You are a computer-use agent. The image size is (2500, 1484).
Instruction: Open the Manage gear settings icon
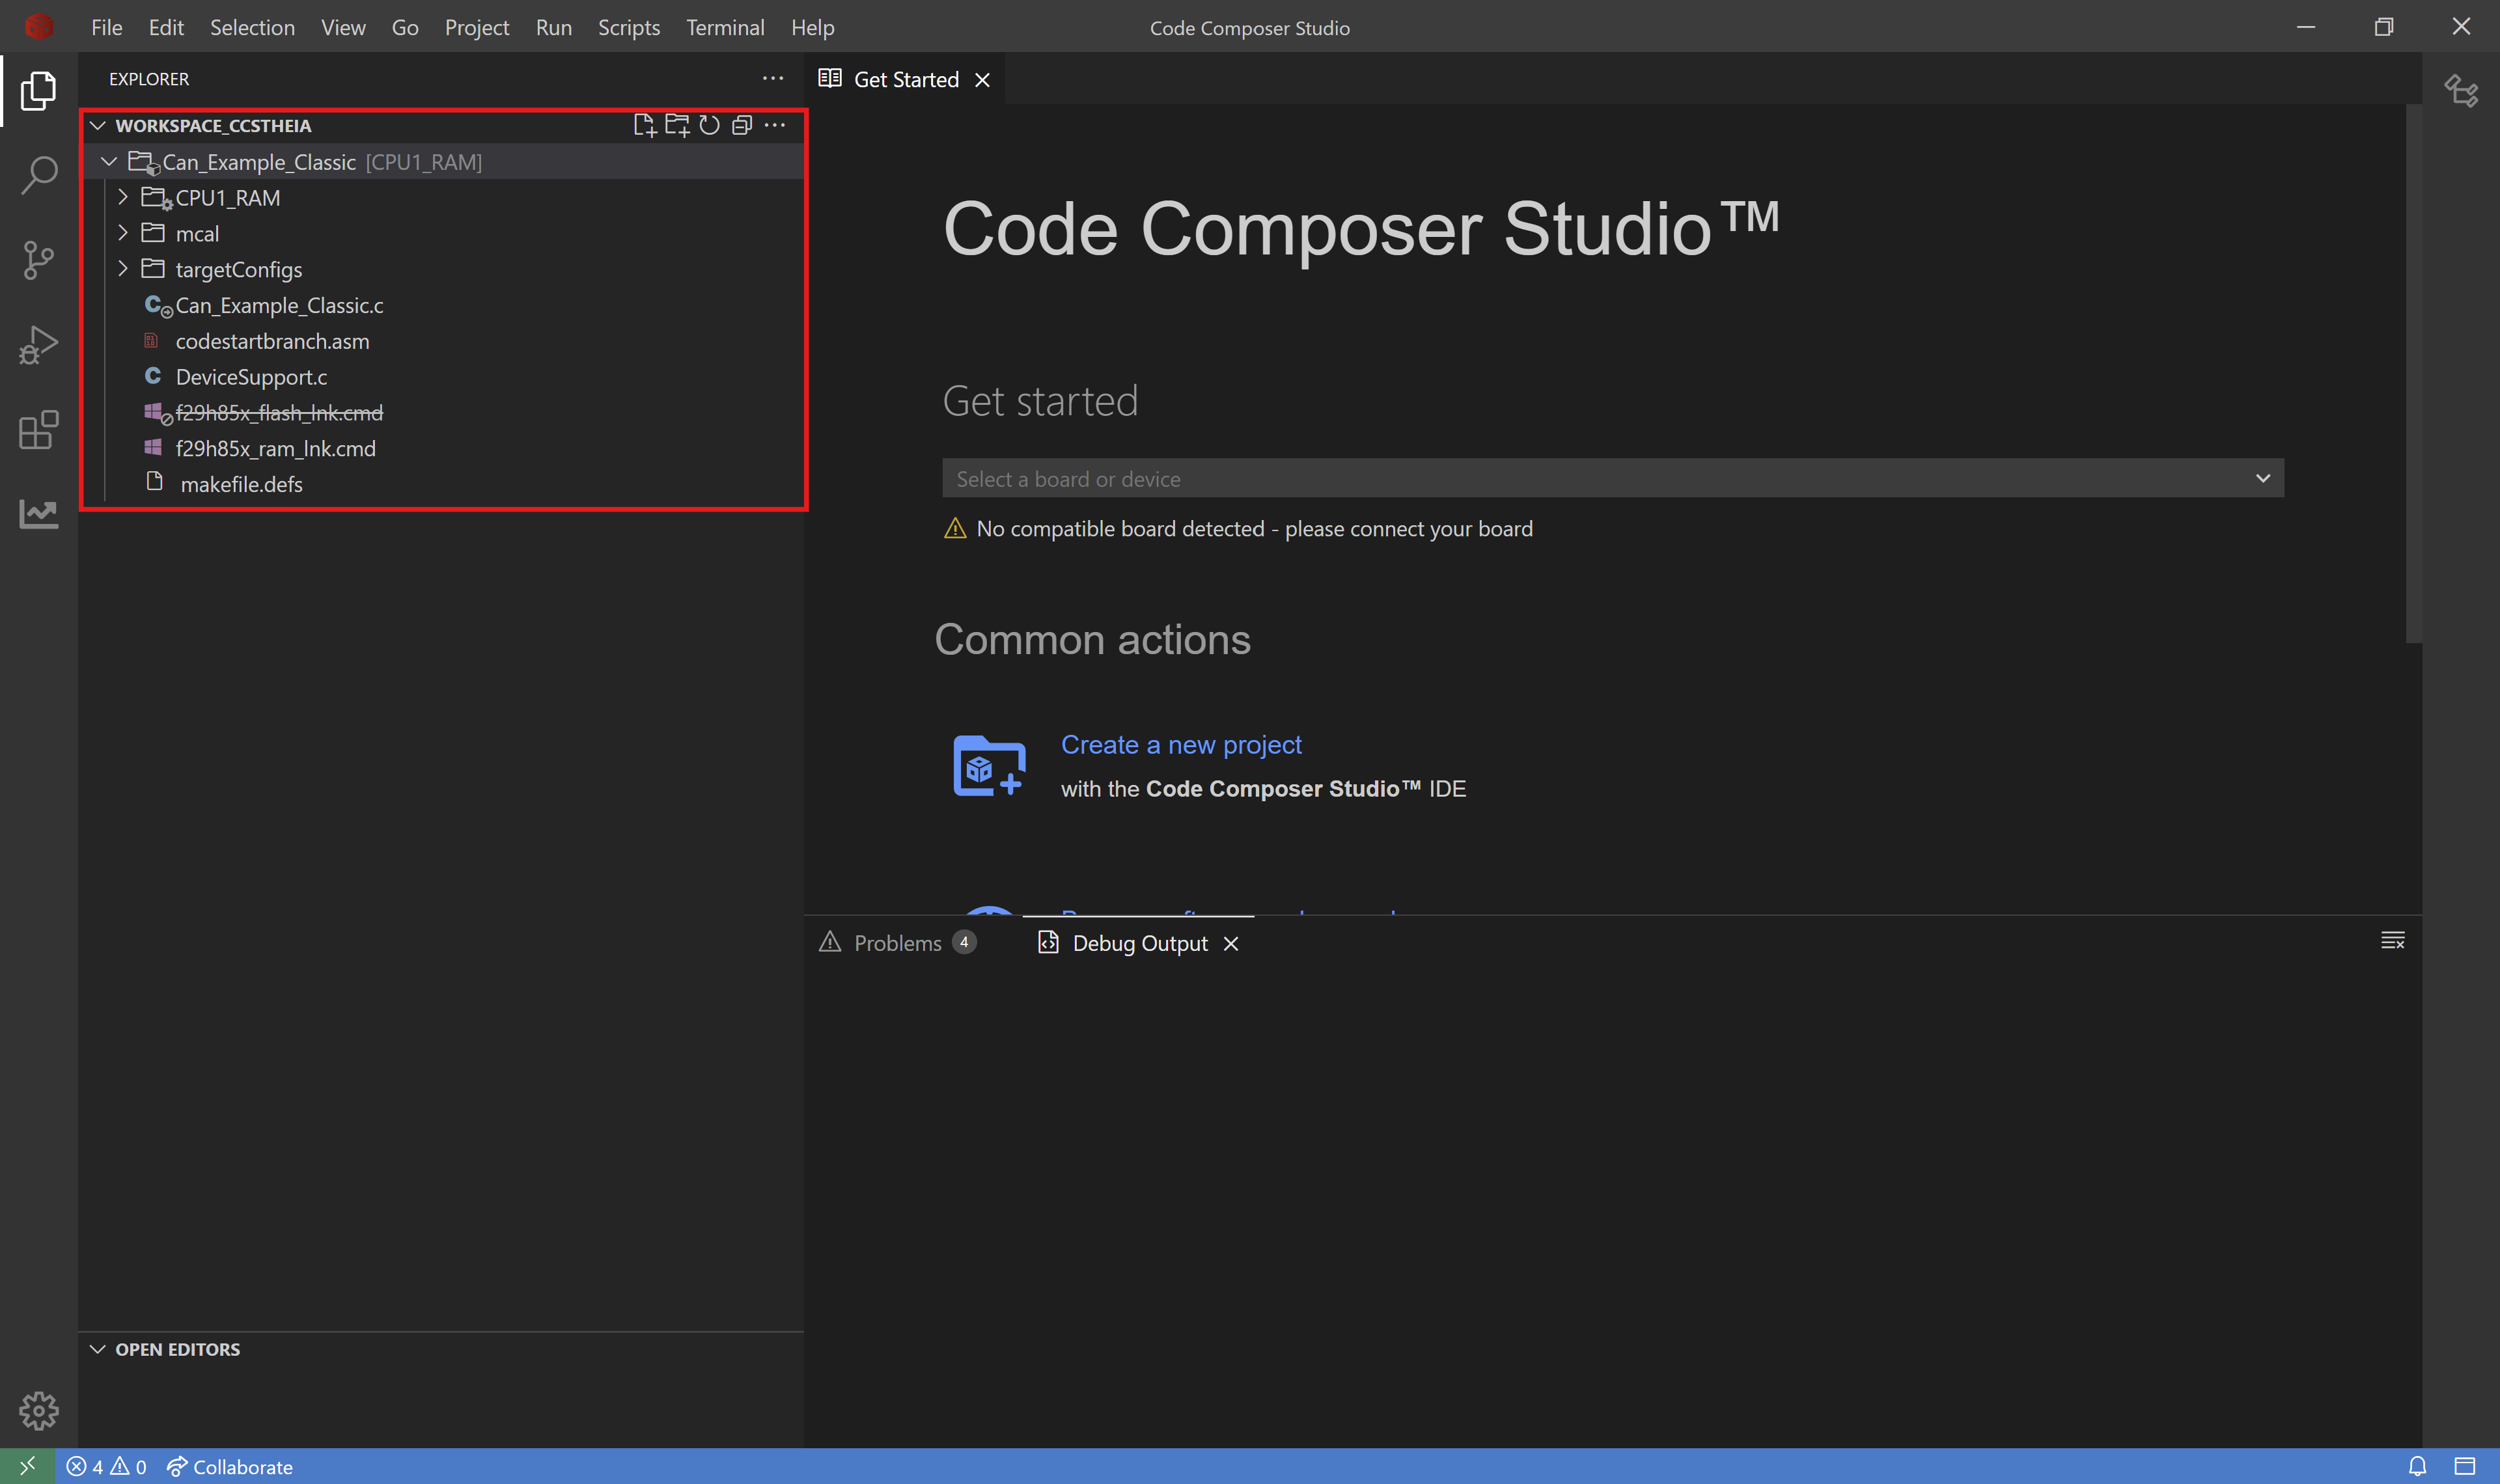pos(38,1410)
